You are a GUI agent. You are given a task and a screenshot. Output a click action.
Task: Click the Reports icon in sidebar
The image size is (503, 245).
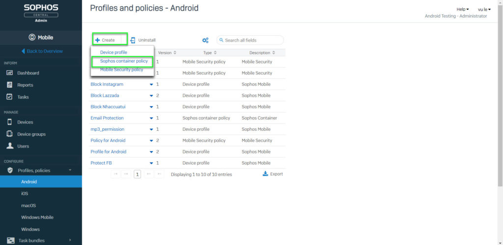coord(10,85)
